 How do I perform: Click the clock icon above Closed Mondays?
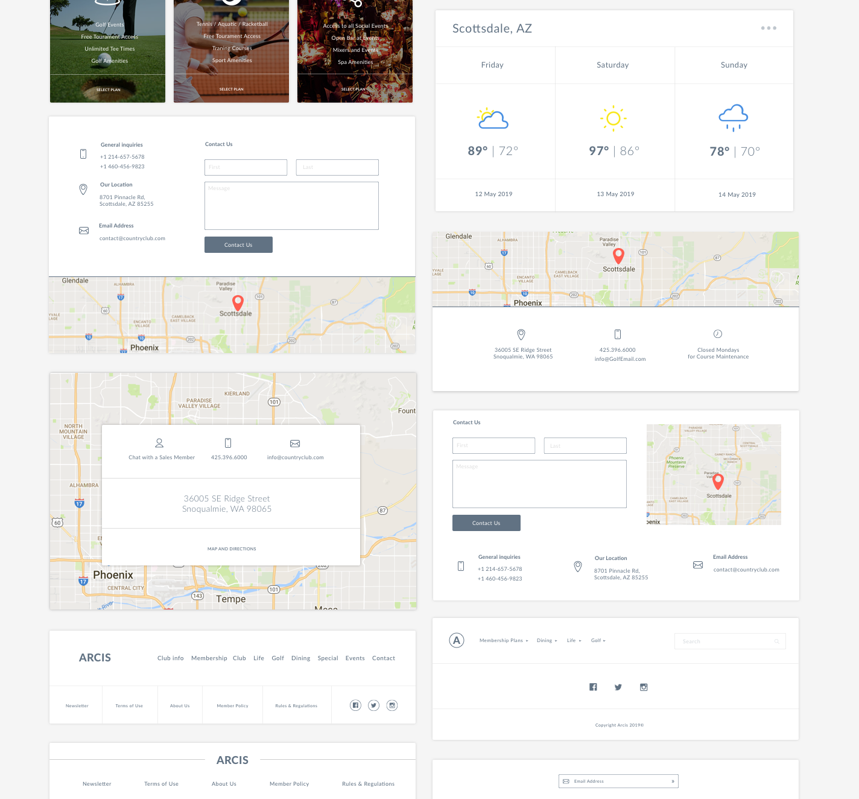click(718, 333)
